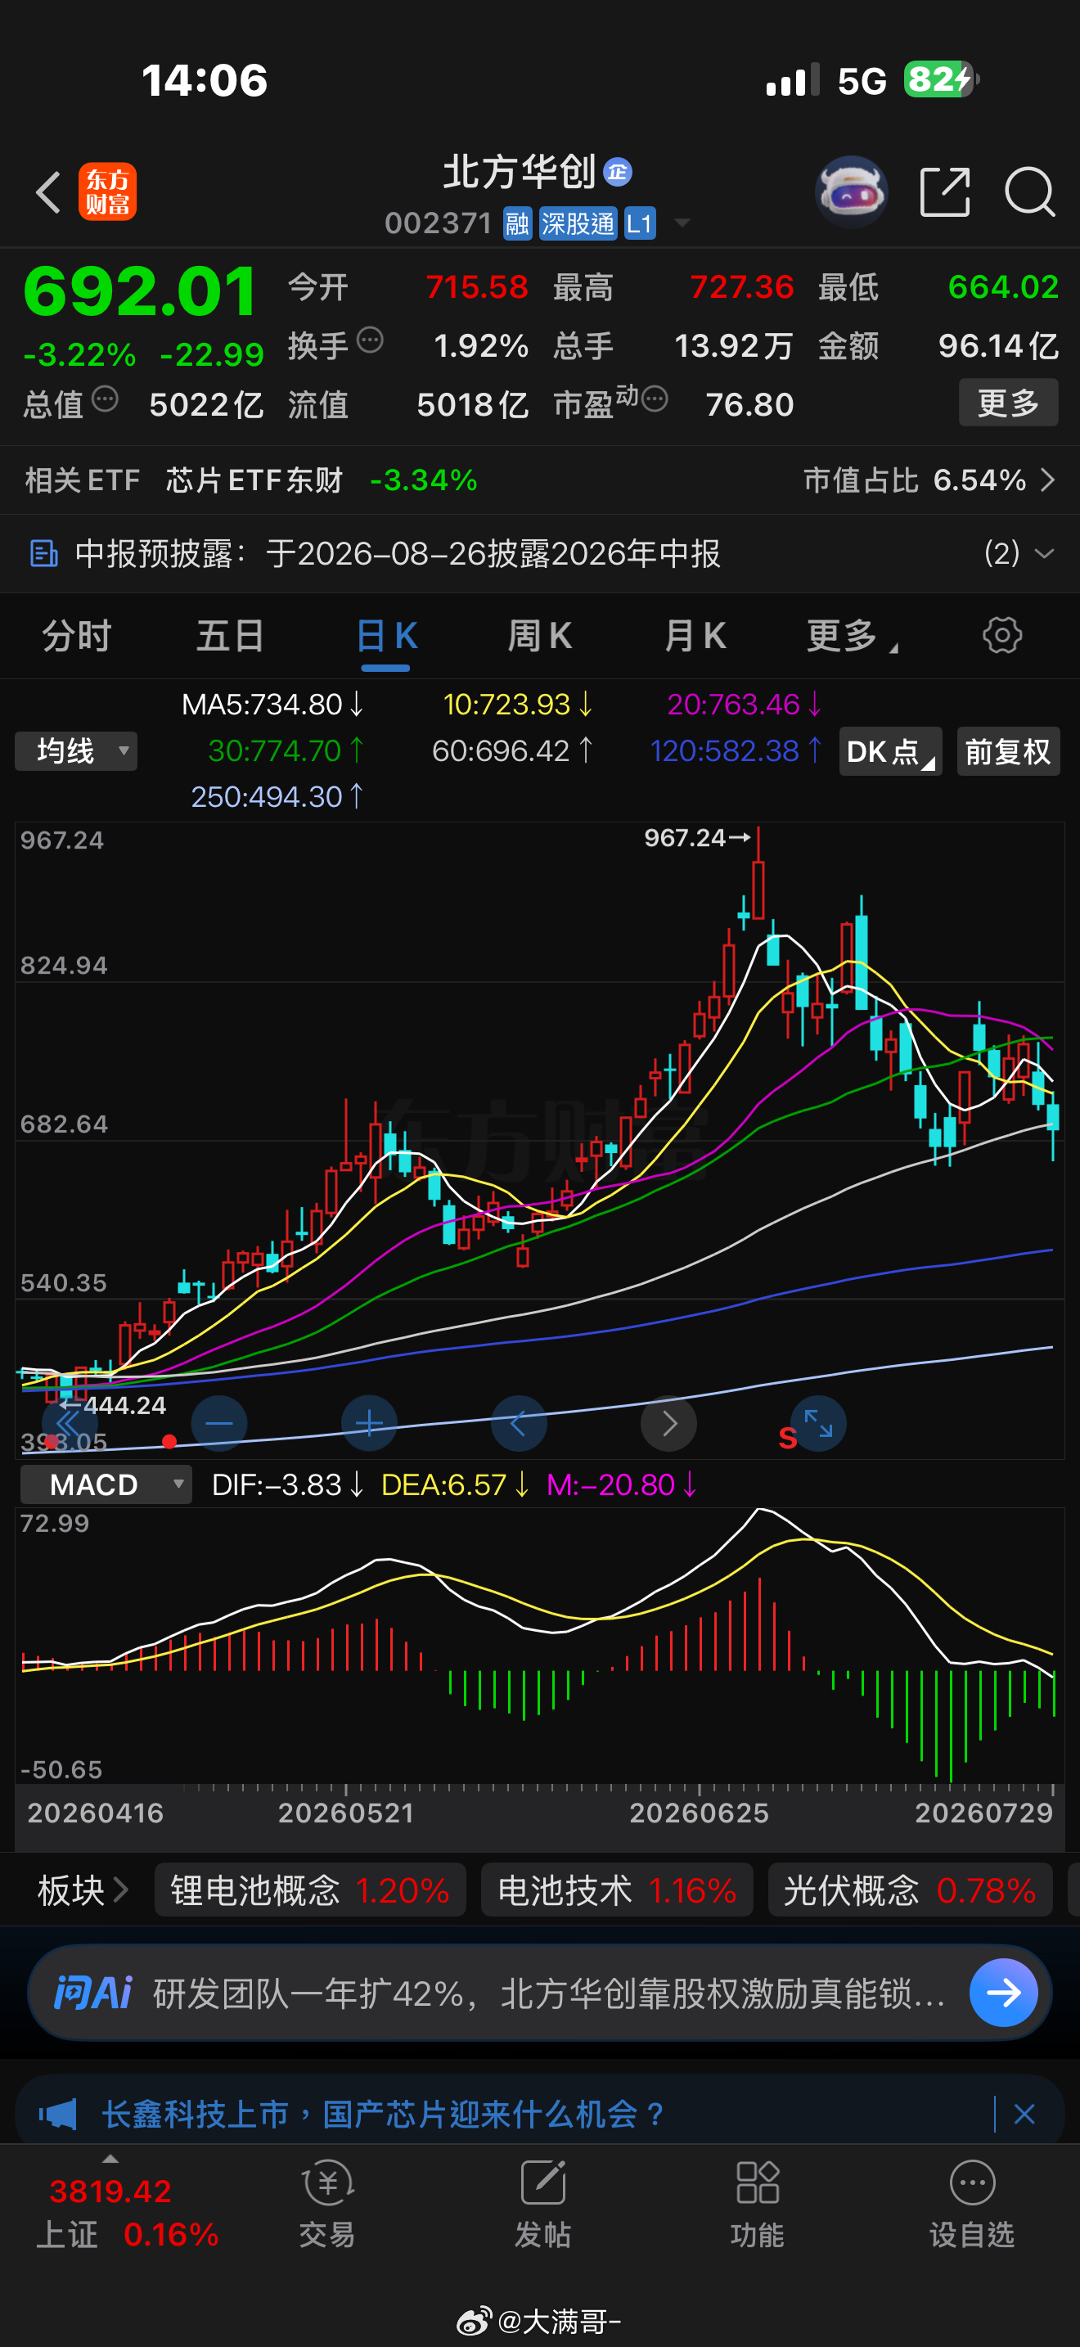
Task: Expand the stock code dropdown arrow
Action: 682,223
